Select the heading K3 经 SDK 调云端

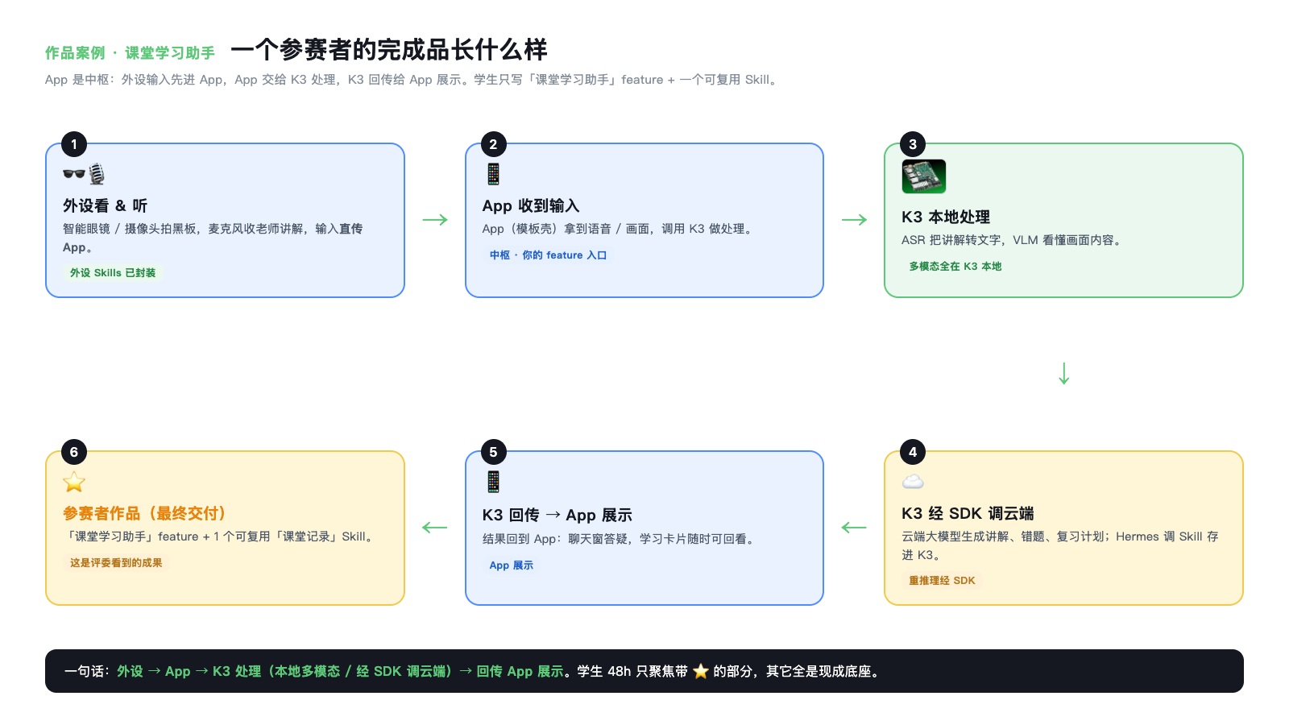968,514
